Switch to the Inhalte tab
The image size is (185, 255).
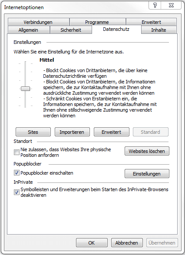click(159, 30)
